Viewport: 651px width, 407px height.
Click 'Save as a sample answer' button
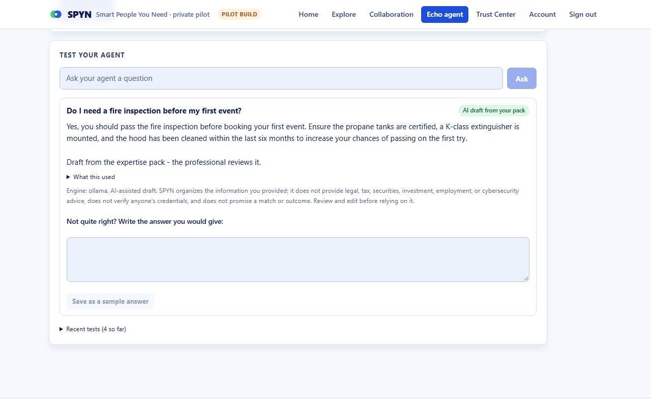(x=110, y=301)
